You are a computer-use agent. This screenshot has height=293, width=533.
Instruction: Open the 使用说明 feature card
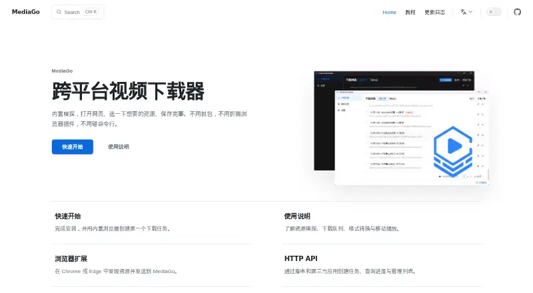coord(382,222)
